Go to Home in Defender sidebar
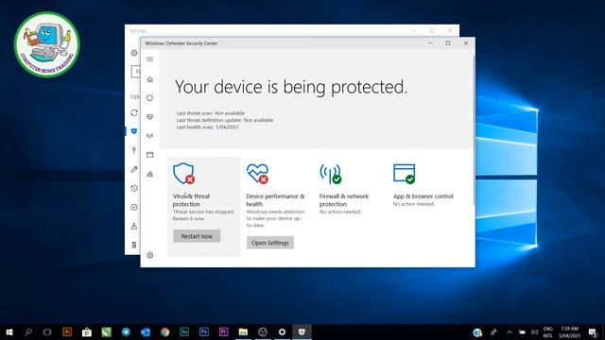This screenshot has width=605, height=340. point(150,79)
